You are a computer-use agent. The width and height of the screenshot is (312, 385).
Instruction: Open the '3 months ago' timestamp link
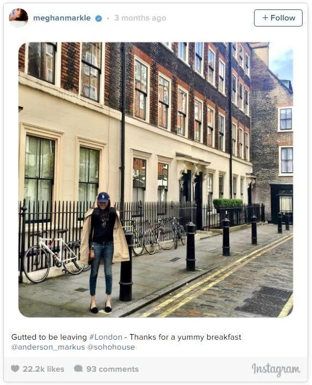tap(140, 18)
